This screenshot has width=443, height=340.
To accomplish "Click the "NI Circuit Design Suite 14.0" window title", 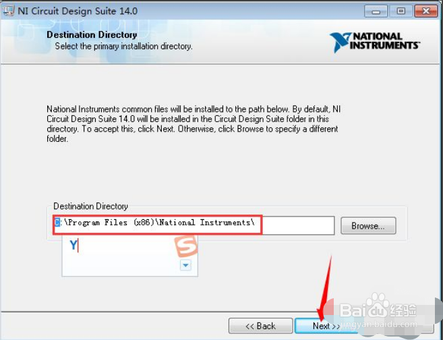I will pos(78,11).
